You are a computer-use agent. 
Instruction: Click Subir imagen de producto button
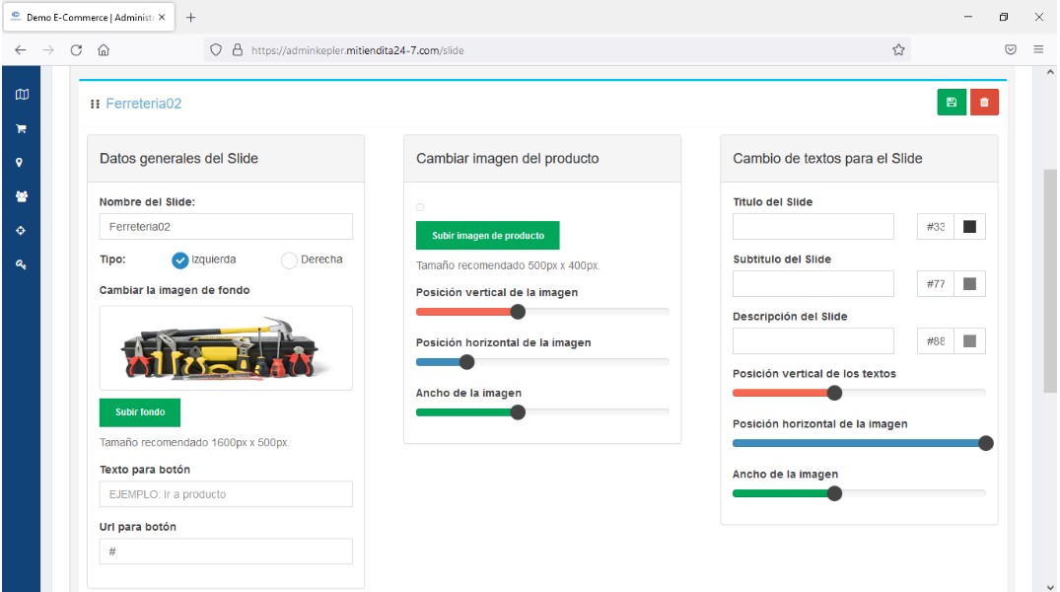pos(487,236)
